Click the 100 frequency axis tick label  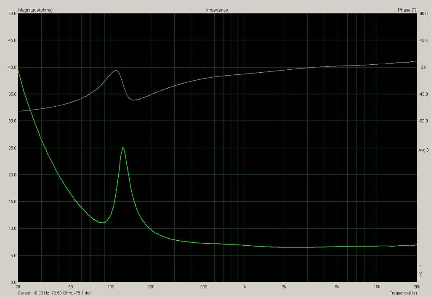(111, 287)
